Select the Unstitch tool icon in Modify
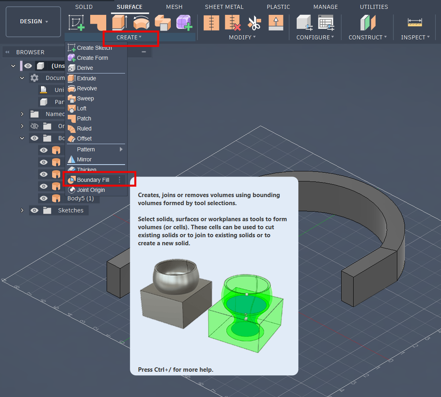 click(x=233, y=23)
